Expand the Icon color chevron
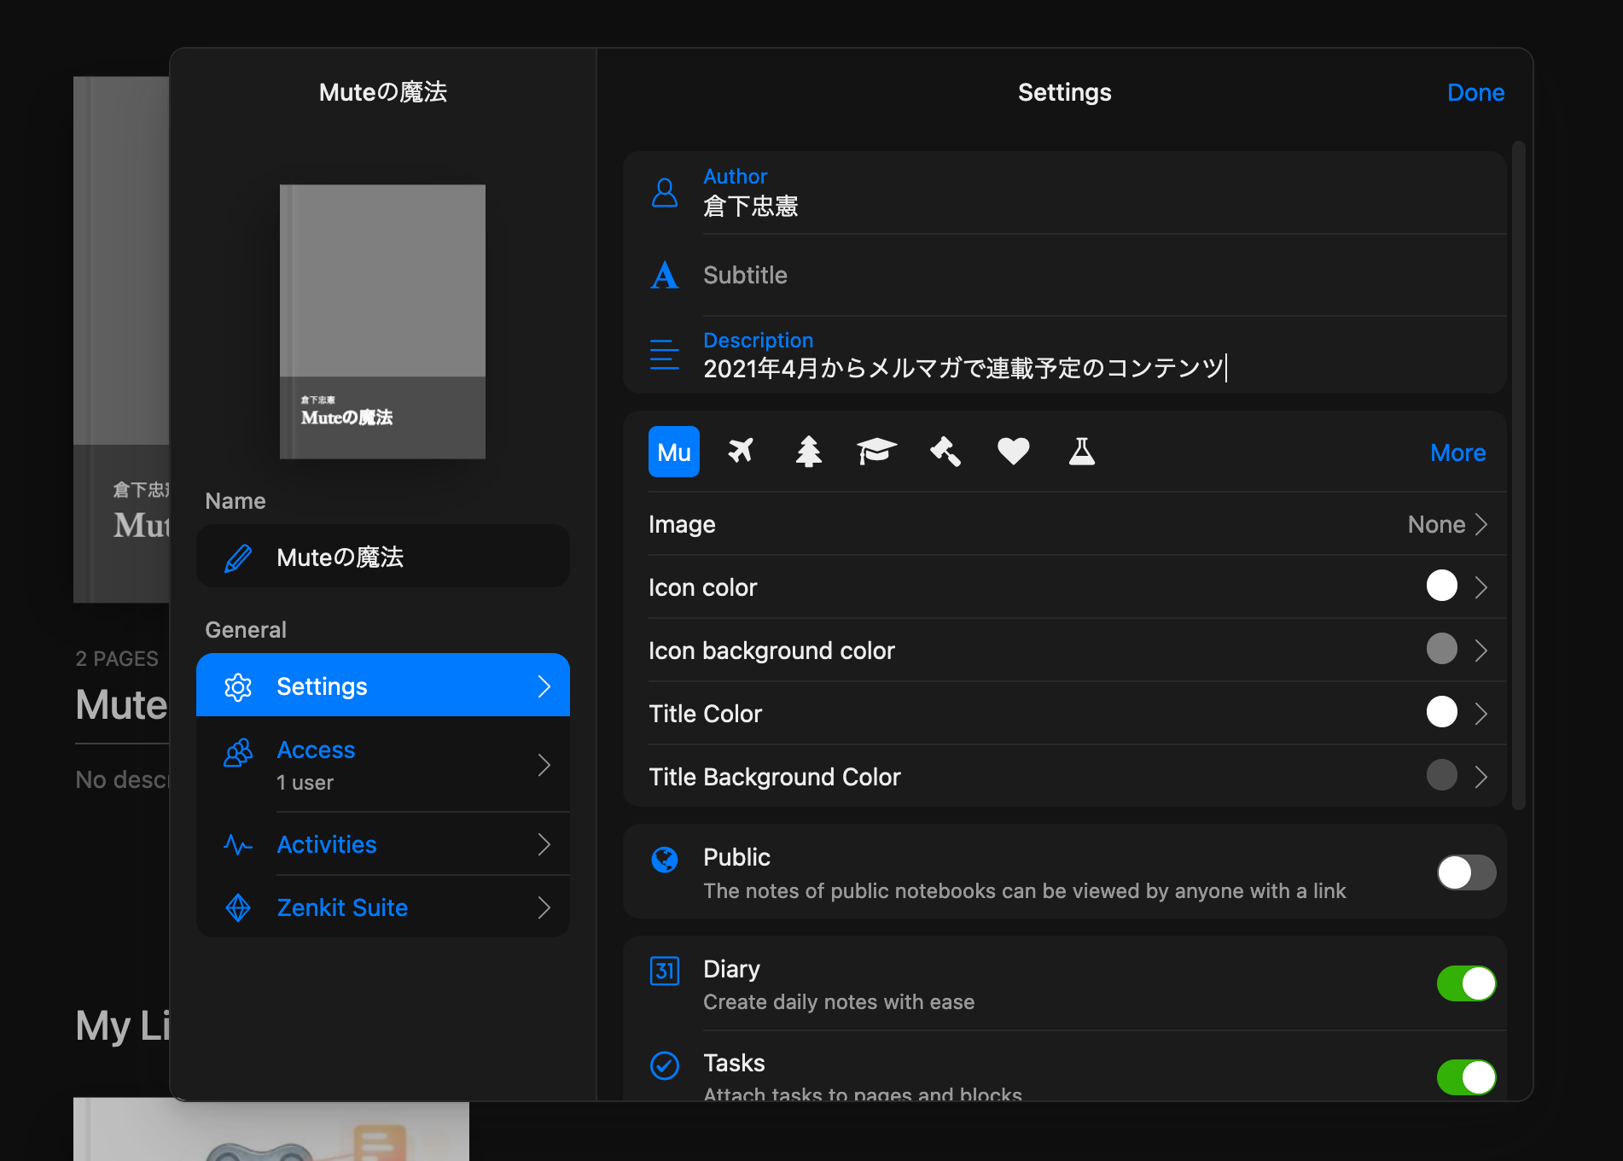 [x=1480, y=587]
